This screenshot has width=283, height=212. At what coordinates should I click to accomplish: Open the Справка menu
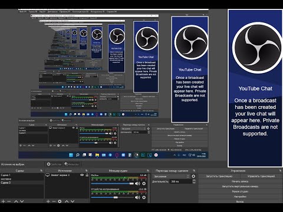coord(111,12)
